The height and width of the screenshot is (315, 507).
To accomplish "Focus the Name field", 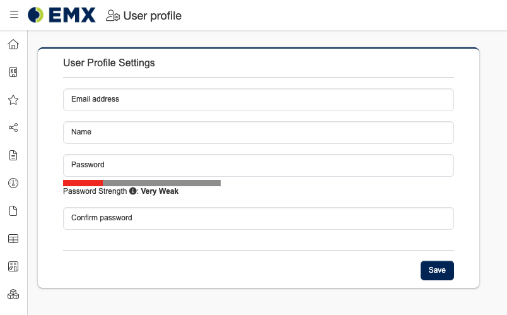I will 259,133.
